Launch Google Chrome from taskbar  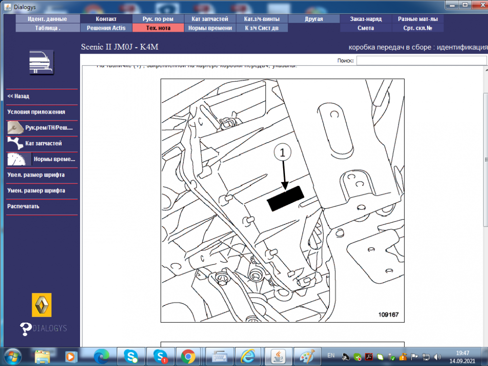point(188,357)
